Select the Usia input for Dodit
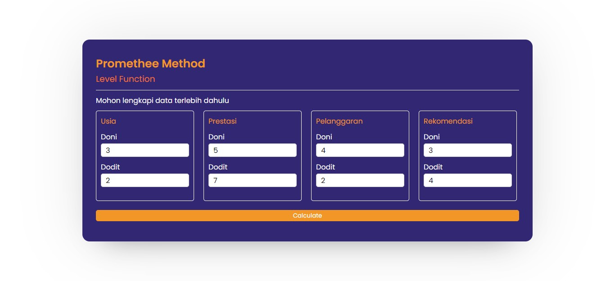 145,180
